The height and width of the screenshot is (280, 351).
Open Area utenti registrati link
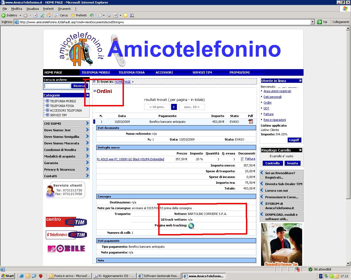point(277,91)
